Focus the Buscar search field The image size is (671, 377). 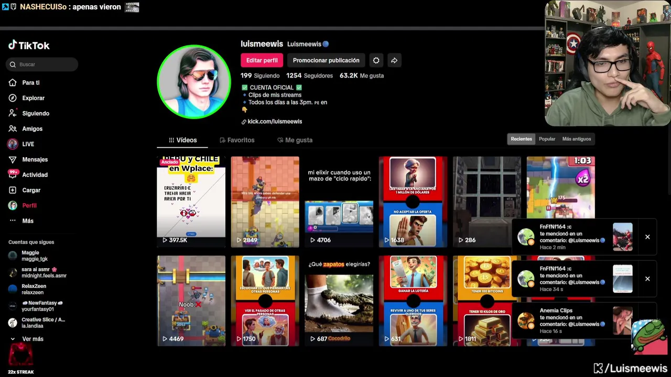pyautogui.click(x=42, y=64)
